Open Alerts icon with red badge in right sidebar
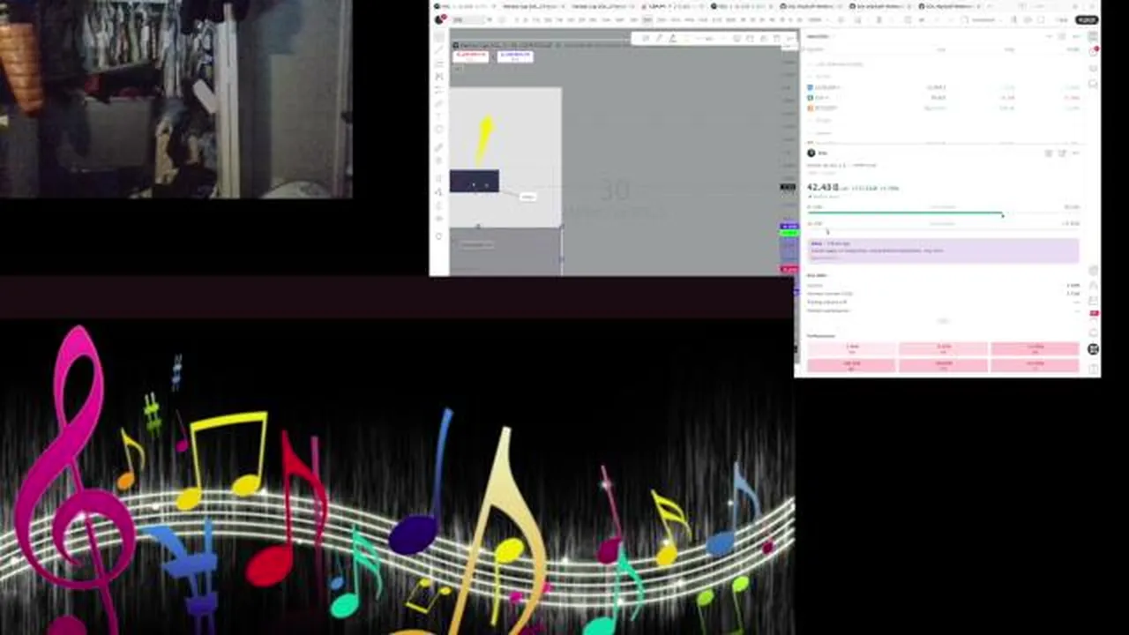The width and height of the screenshot is (1129, 635). click(x=1094, y=52)
